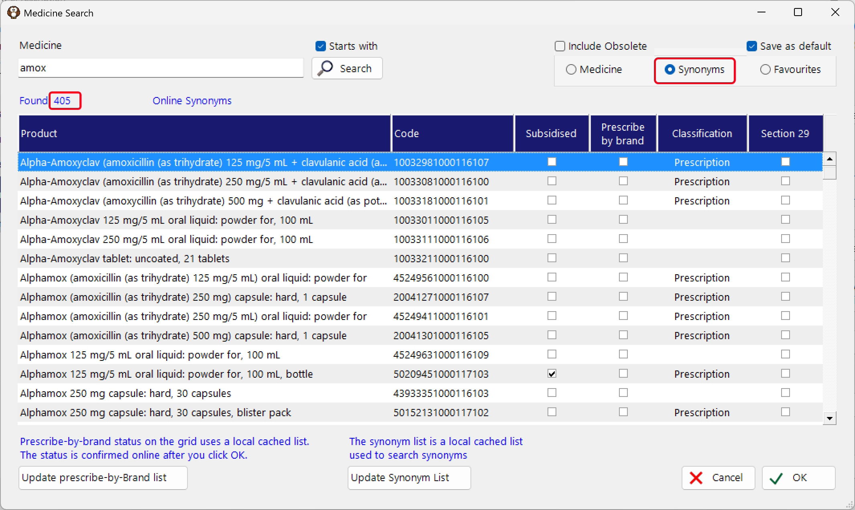Click Prescription classification for code 50209451000117103
855x510 pixels.
702,374
